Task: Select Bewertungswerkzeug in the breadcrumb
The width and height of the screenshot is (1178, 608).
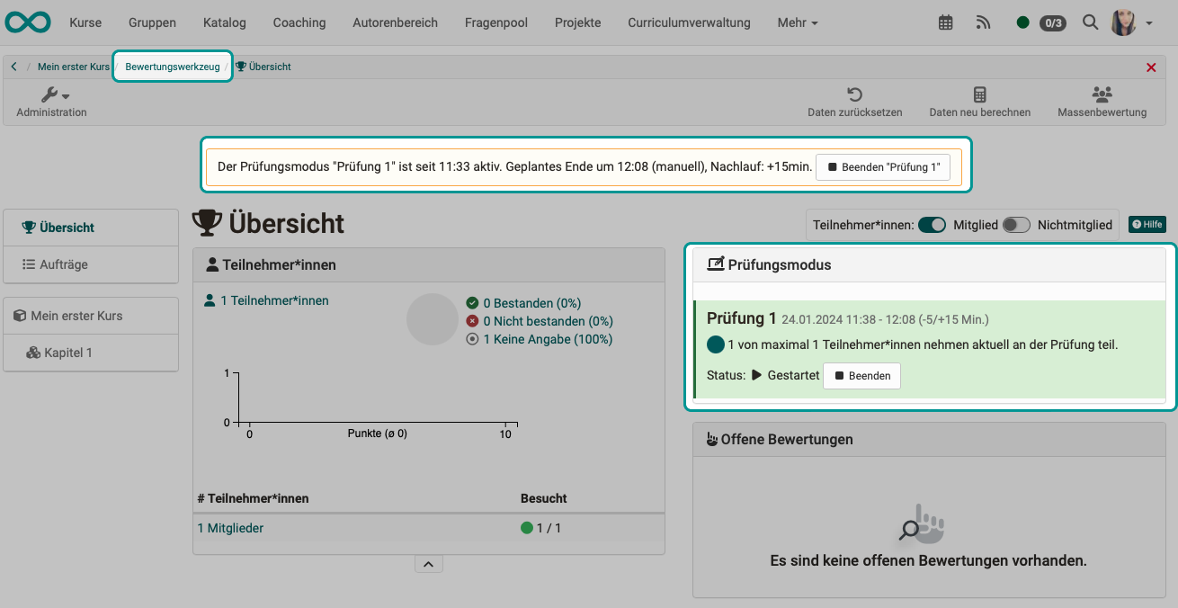Action: click(x=172, y=67)
